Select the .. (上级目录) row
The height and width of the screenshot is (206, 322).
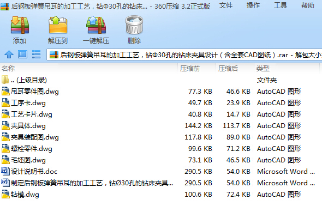tap(161, 80)
